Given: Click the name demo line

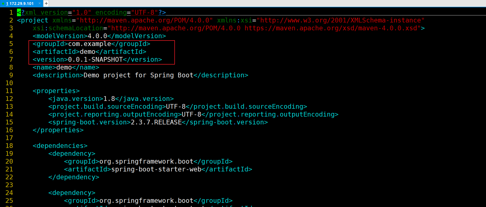Looking at the screenshot, I should pos(66,67).
